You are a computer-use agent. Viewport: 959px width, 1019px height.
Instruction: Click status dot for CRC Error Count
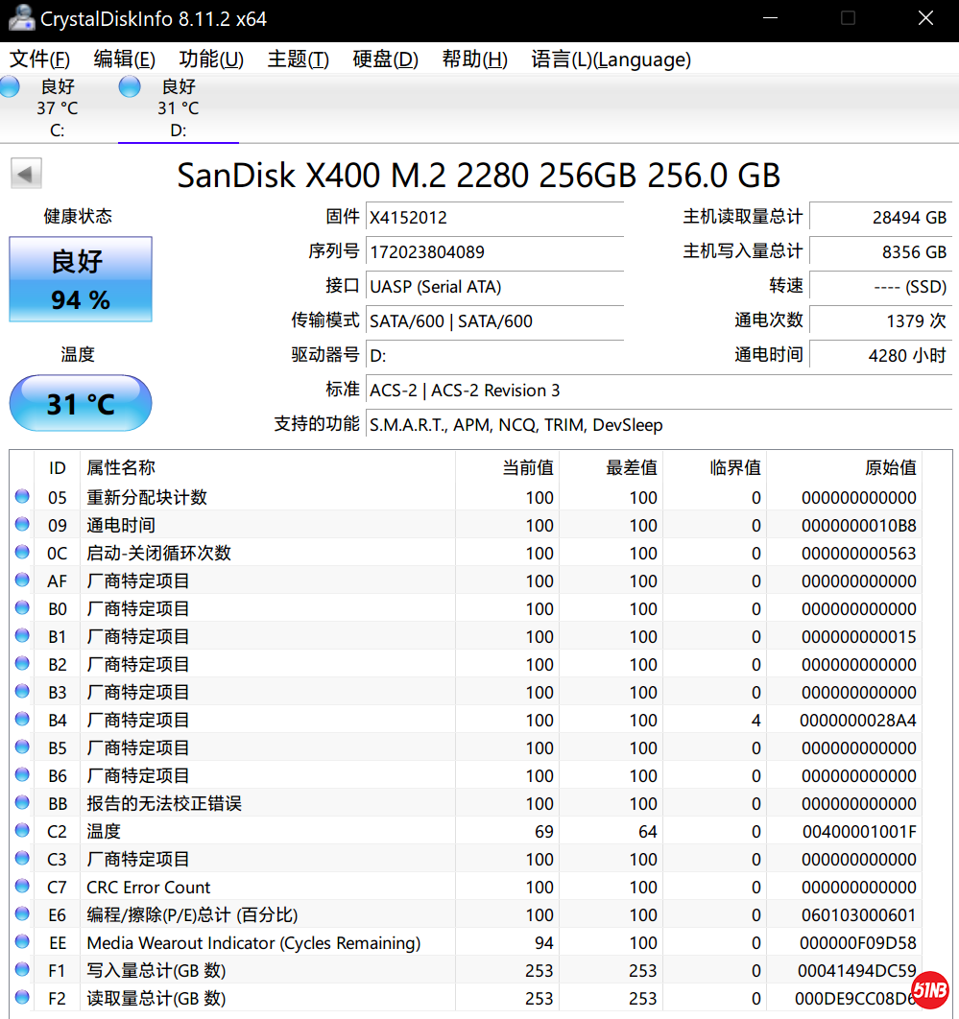point(22,887)
